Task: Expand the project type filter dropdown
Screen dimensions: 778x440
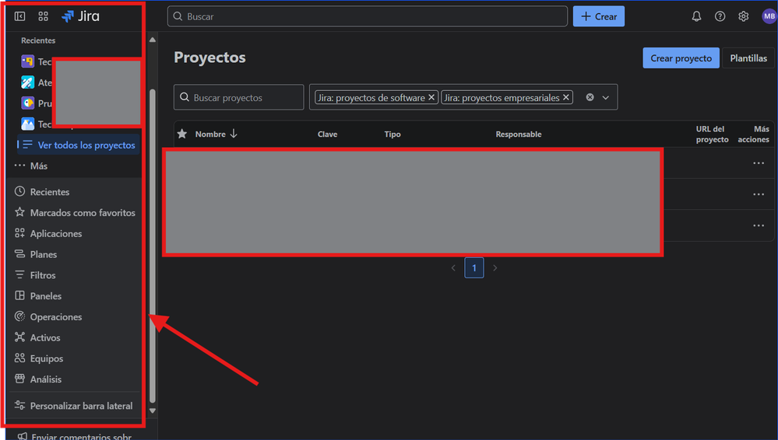Action: [x=606, y=98]
